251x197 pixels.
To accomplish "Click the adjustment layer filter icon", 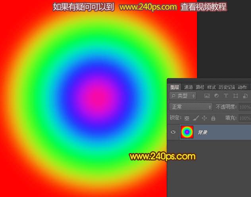I will click(x=216, y=96).
